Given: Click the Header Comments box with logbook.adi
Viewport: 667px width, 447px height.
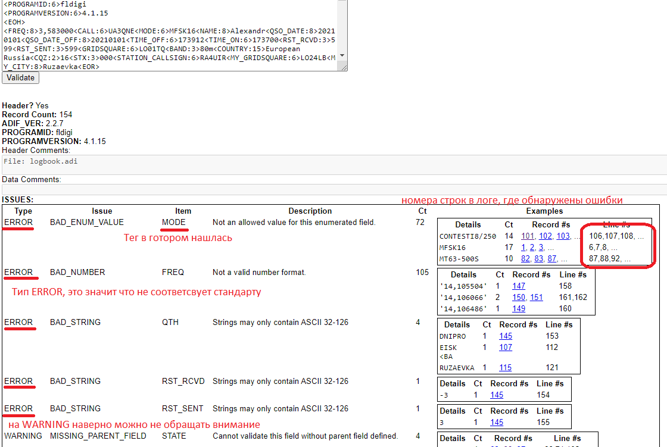Looking at the screenshot, I should coord(333,164).
